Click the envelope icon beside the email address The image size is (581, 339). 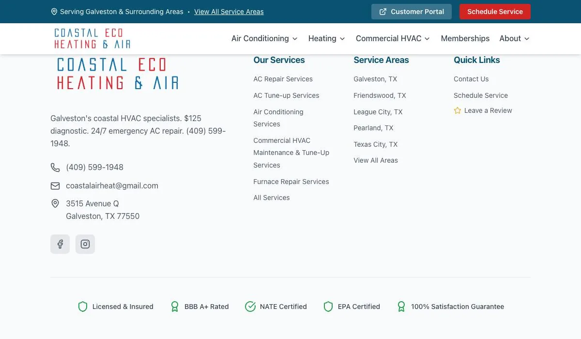(x=55, y=185)
